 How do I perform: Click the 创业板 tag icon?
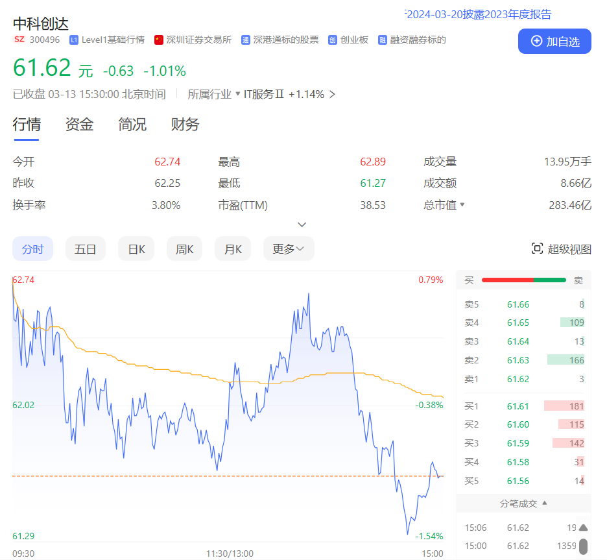click(332, 40)
